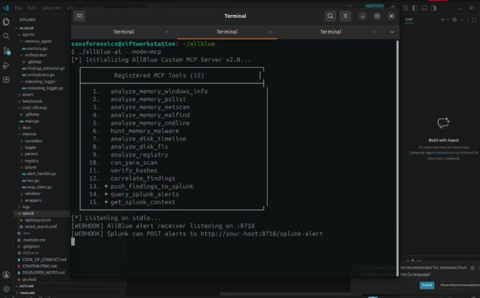Collapse the reasoning_logger folder
Viewport: 480px width, 298px height.
coord(40,81)
